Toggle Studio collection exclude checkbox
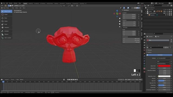Screen dimensions: 173x97 (164, 11)
